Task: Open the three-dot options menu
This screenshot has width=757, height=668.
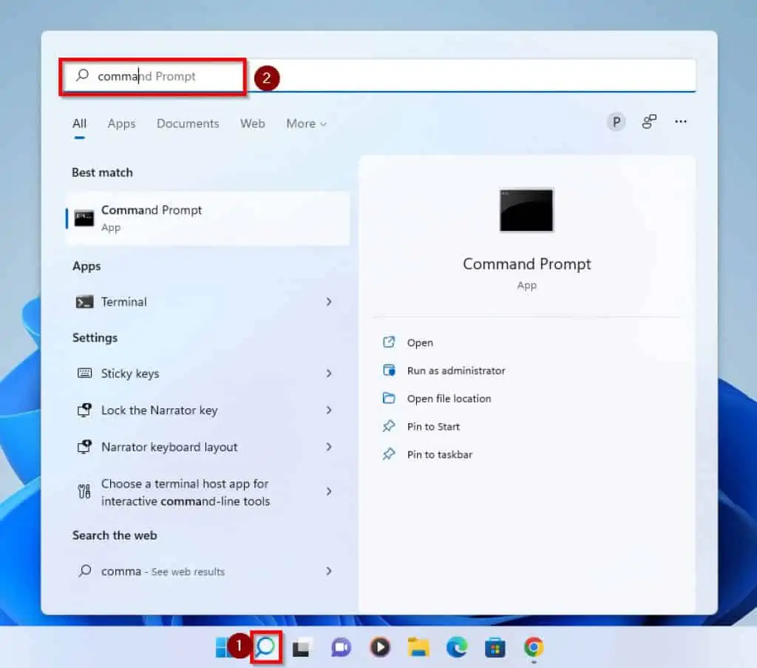Action: 681,122
